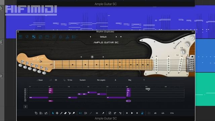
Task: Click the square slash icon in toolbar
Action: click(x=110, y=113)
